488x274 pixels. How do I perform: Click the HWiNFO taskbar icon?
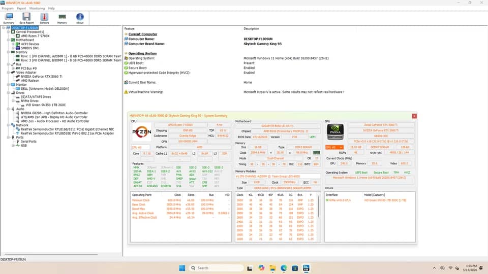(x=306, y=268)
